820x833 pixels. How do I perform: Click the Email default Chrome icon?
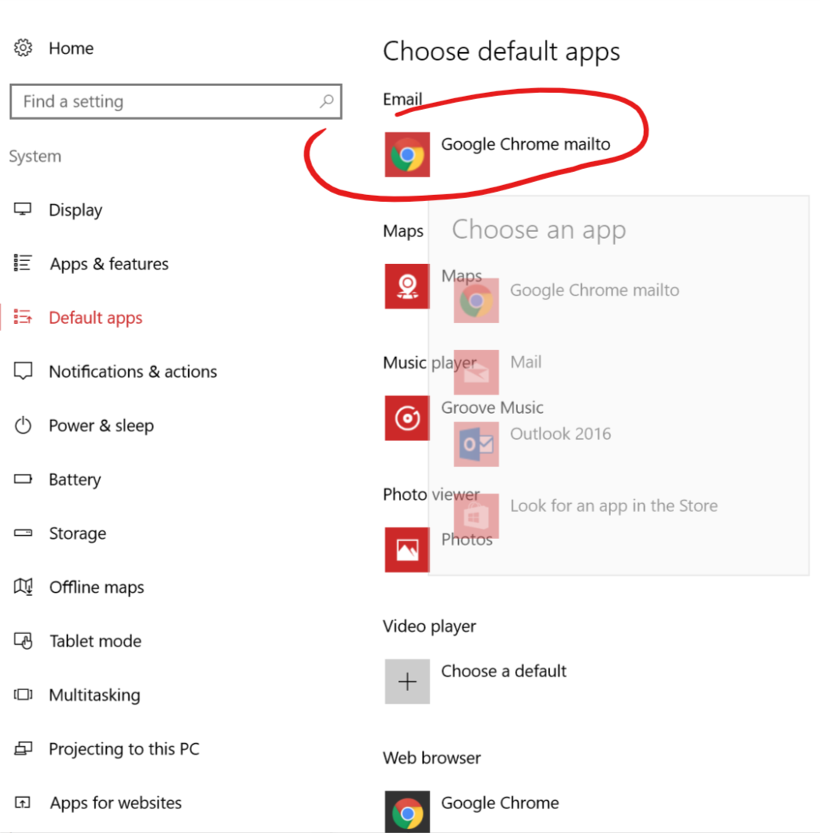(x=407, y=154)
